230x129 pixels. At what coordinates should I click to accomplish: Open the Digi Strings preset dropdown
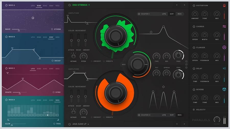(x=89, y=5)
